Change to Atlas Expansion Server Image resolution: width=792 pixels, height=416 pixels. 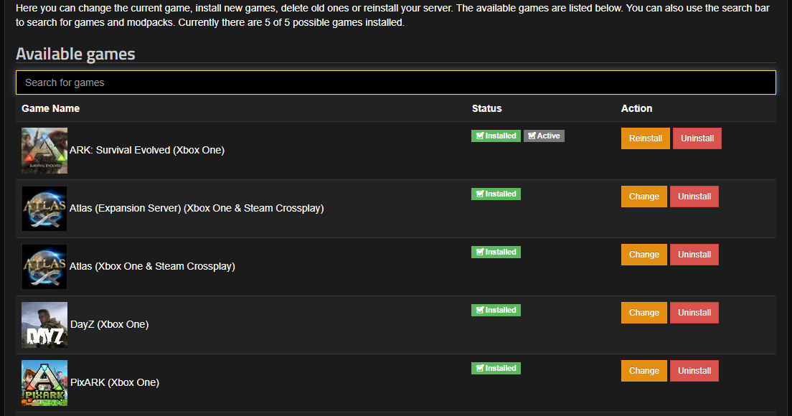pos(644,197)
